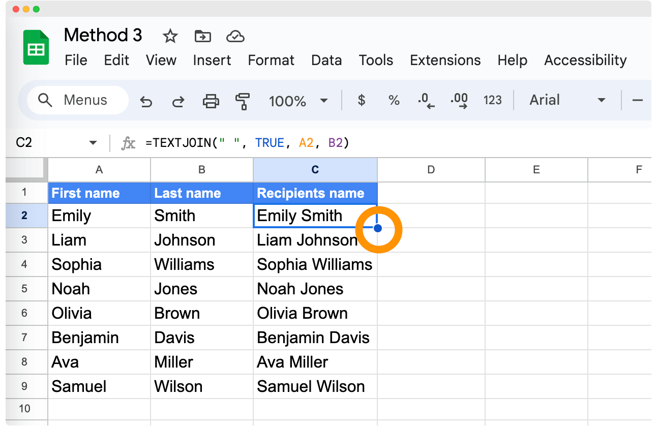Select column D header
The width and height of the screenshot is (657, 426).
[x=431, y=170]
